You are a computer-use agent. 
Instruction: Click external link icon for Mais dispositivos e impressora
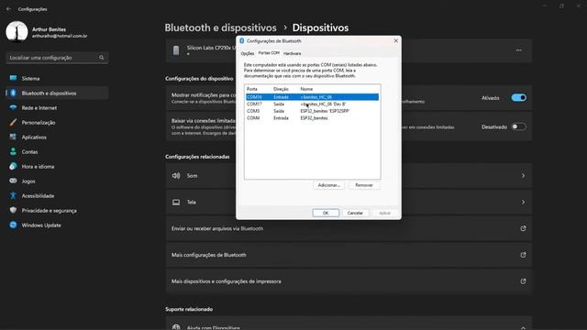pyautogui.click(x=523, y=281)
